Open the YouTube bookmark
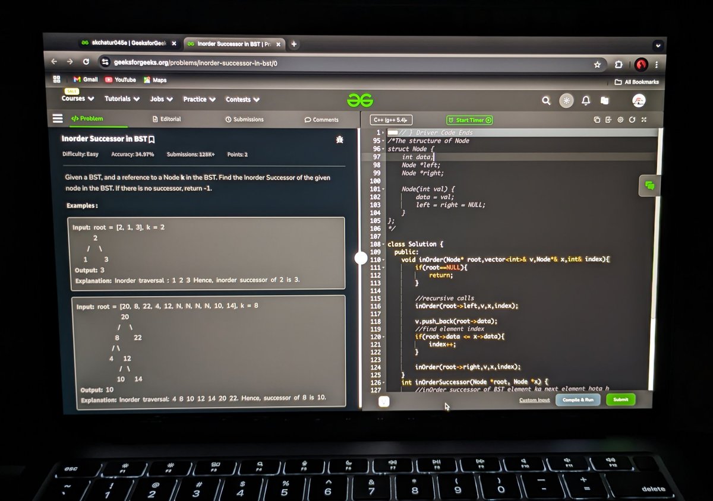 point(121,80)
